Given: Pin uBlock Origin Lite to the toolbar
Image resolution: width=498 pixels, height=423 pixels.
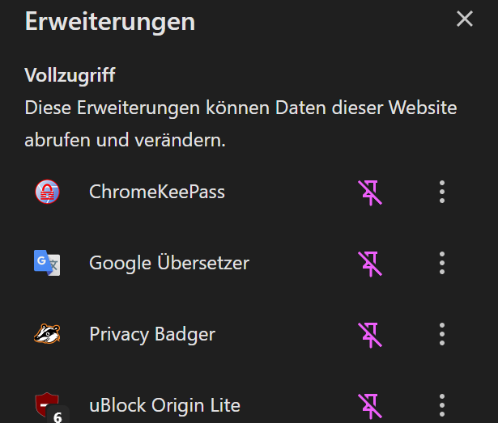Looking at the screenshot, I should (x=370, y=404).
